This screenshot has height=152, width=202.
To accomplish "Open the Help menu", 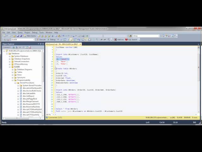I will click(56, 32).
